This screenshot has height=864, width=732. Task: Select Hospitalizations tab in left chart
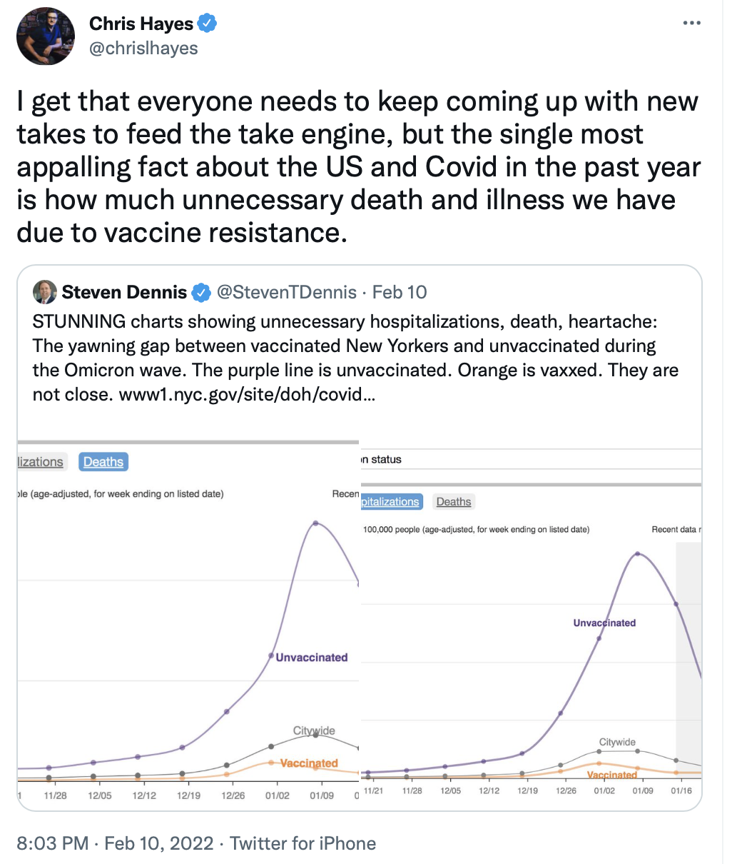[x=41, y=462]
